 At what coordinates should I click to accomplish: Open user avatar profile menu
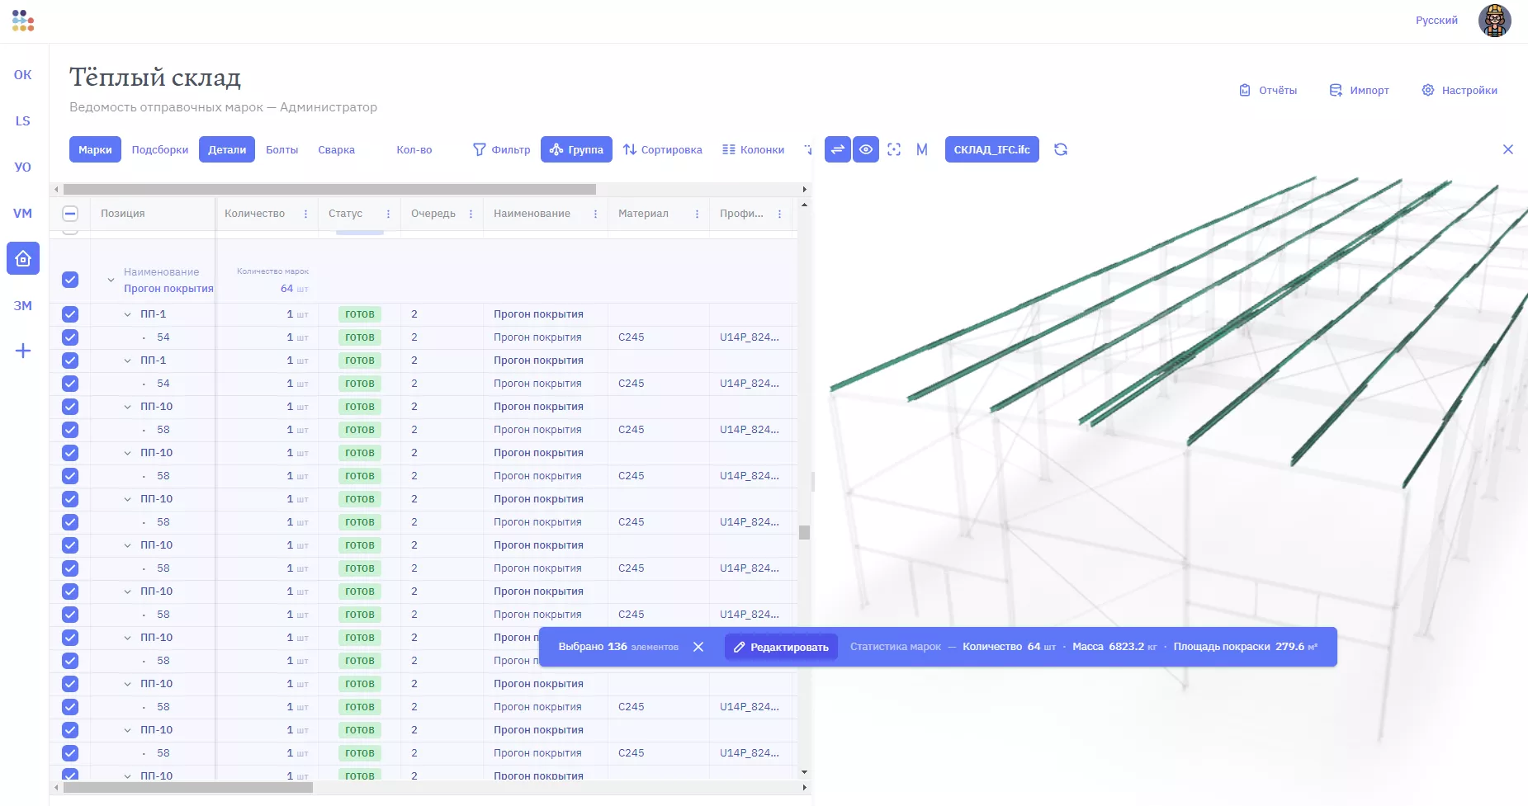[1494, 21]
